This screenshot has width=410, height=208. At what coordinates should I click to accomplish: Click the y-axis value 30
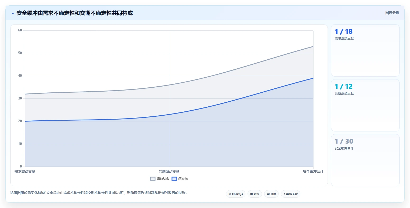coord(20,98)
